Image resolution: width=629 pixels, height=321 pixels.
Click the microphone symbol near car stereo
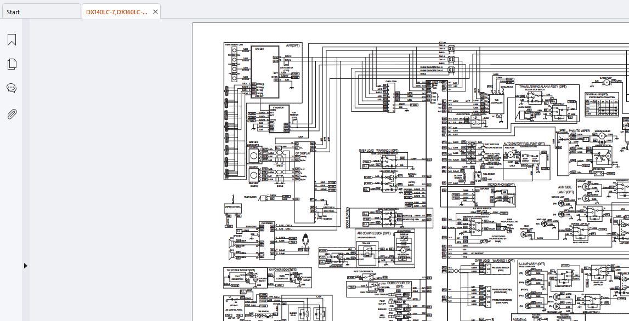point(306,239)
